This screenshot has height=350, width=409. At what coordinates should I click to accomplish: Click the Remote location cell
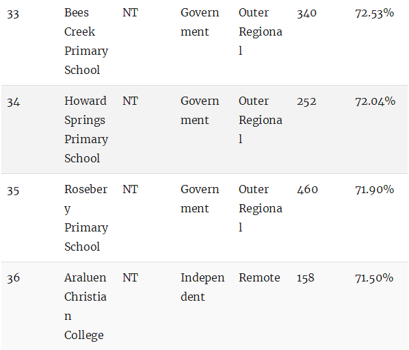tap(259, 277)
